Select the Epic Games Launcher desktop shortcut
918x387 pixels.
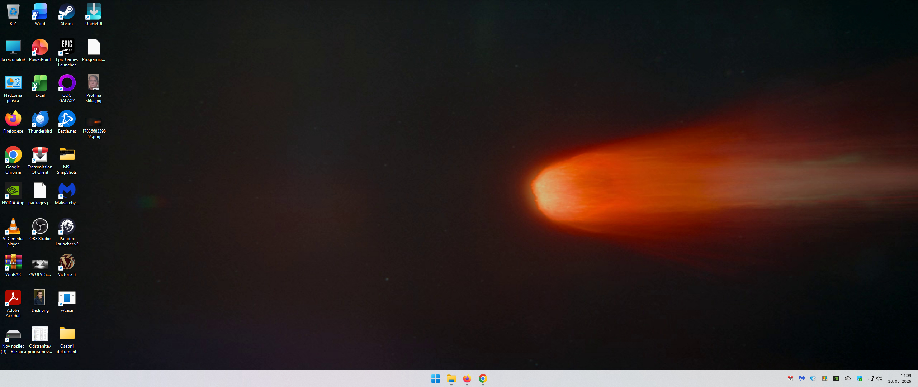67,53
